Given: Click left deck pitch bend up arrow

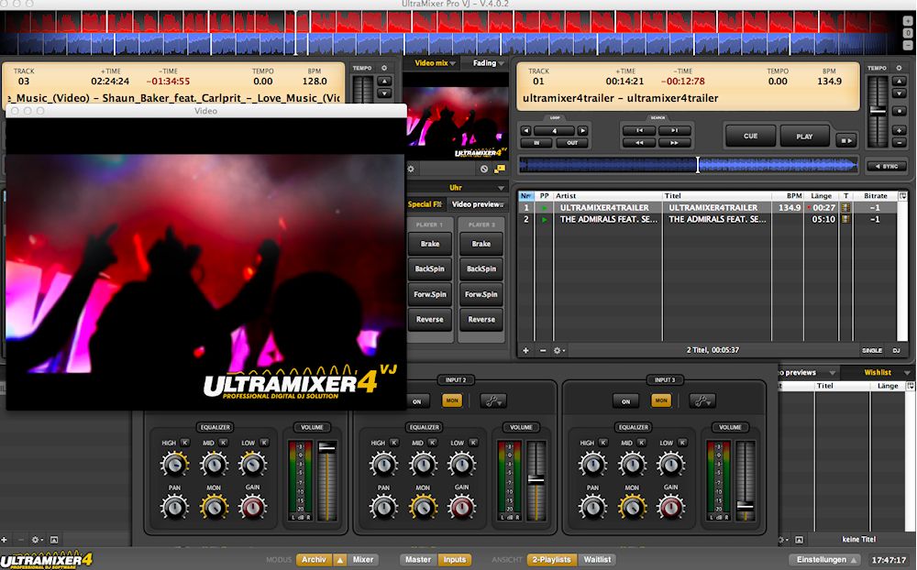Looking at the screenshot, I should tap(384, 81).
